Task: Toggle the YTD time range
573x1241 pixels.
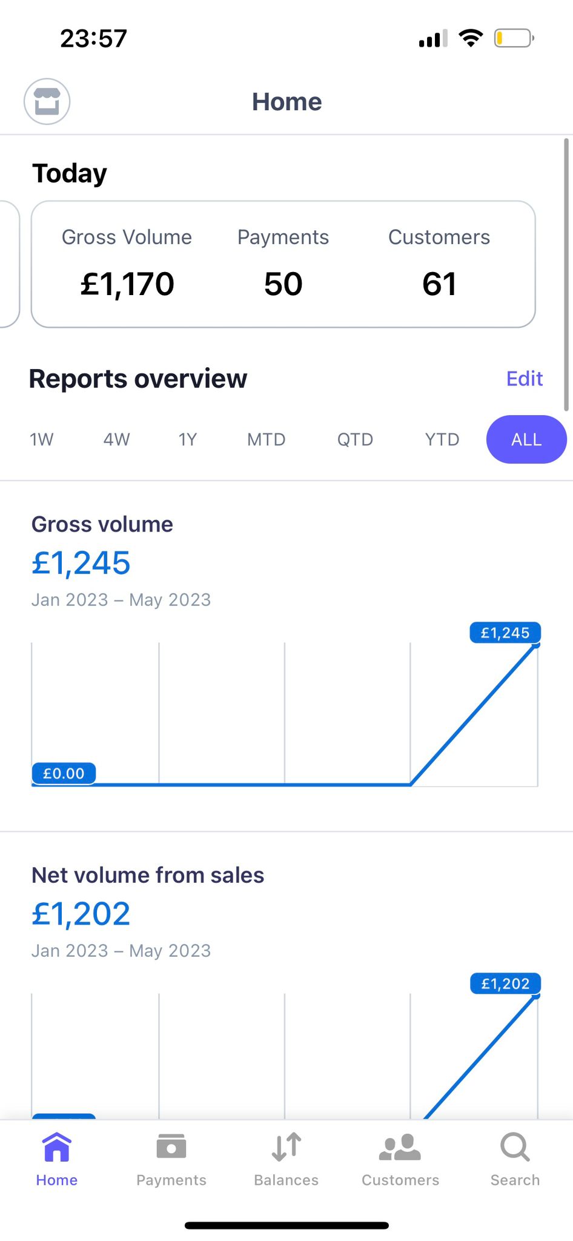Action: (442, 439)
